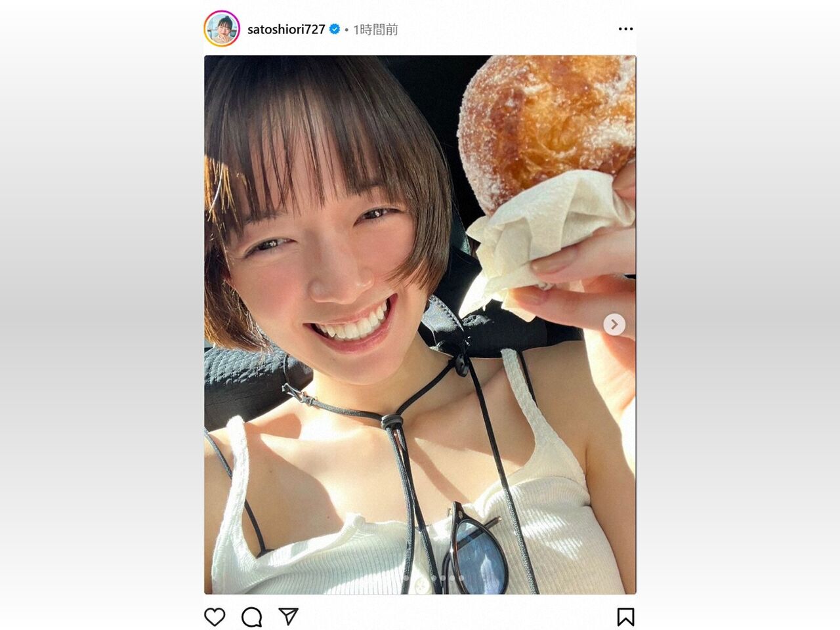This screenshot has height=630, width=840.
Task: Click the 1時間前 timestamp
Action: pos(375,30)
